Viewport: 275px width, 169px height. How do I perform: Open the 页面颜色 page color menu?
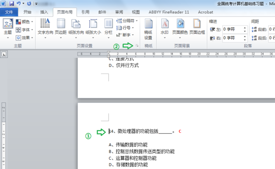(180, 28)
